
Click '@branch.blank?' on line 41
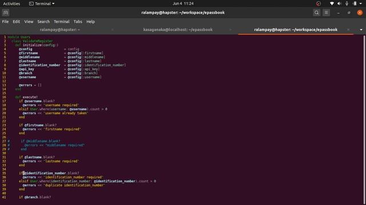(x=38, y=197)
